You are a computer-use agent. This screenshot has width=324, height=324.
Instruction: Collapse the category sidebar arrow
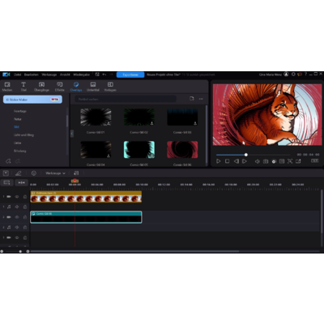(72, 134)
